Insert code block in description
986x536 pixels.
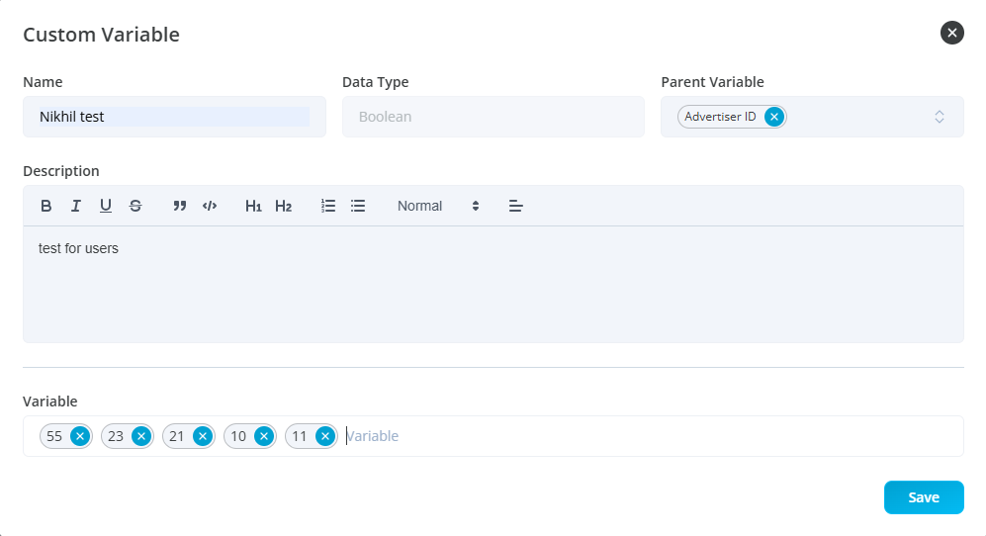click(x=210, y=206)
